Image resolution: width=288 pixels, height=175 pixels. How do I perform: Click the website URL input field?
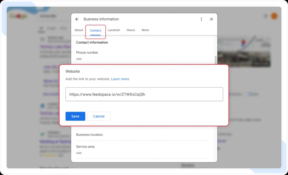click(x=144, y=94)
